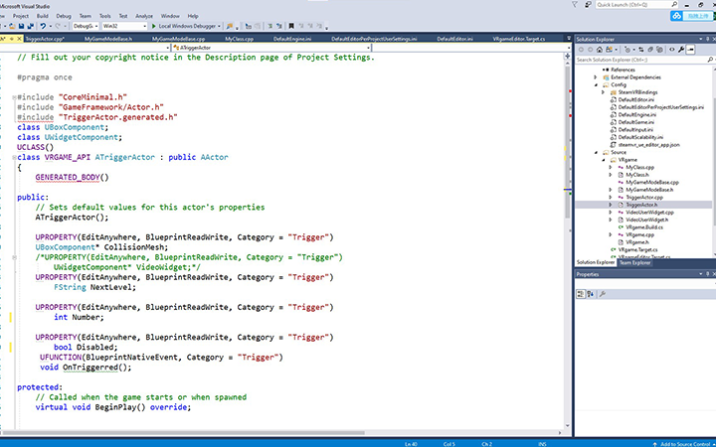Expand the External Dependencies node
This screenshot has height=447, width=716.
pyautogui.click(x=595, y=77)
